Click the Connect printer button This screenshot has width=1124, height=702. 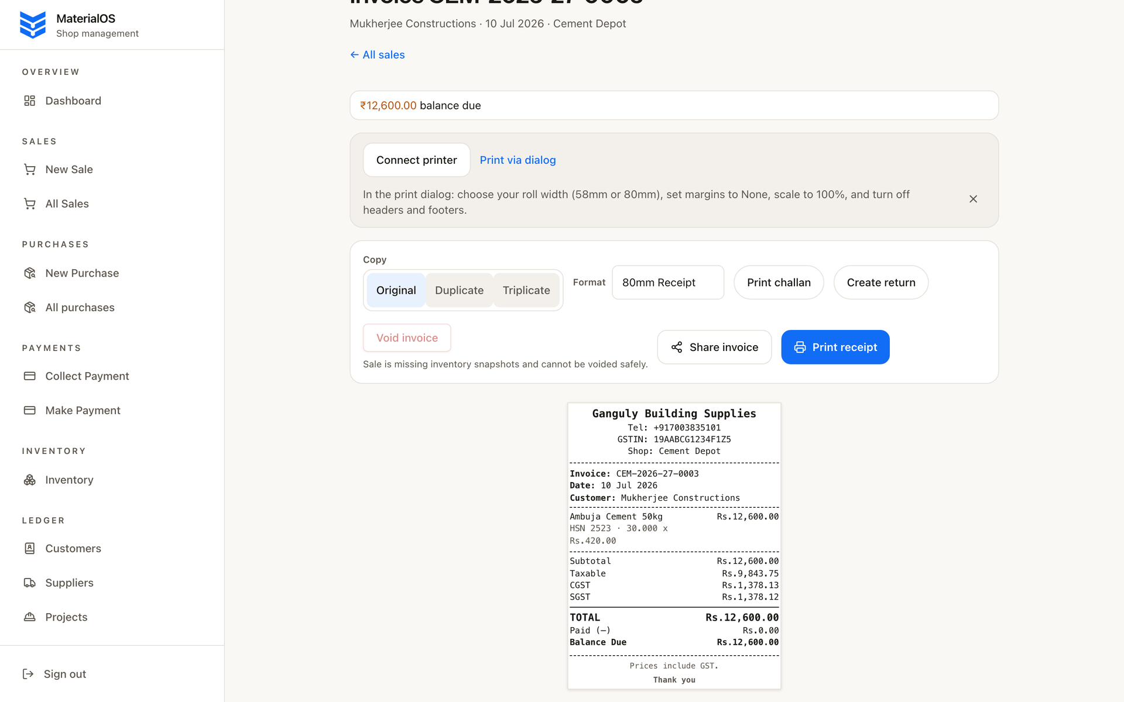(416, 160)
